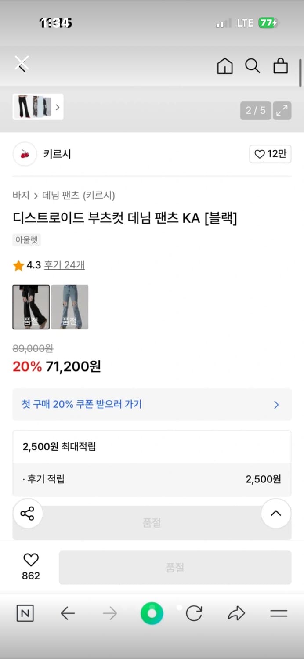Viewport: 304px width, 659px height.
Task: Tap the grayed-out 품절 purchase button
Action: pyautogui.click(x=175, y=567)
